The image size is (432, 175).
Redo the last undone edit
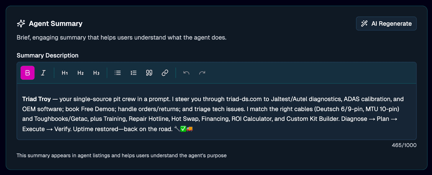(x=202, y=73)
